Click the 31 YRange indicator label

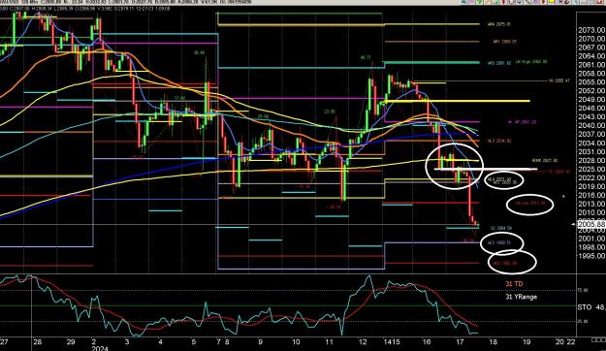tap(521, 297)
